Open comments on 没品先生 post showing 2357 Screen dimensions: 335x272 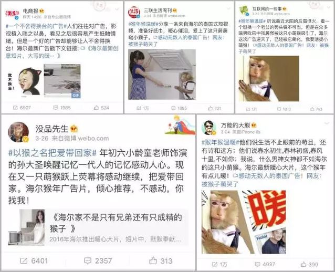(x=98, y=260)
